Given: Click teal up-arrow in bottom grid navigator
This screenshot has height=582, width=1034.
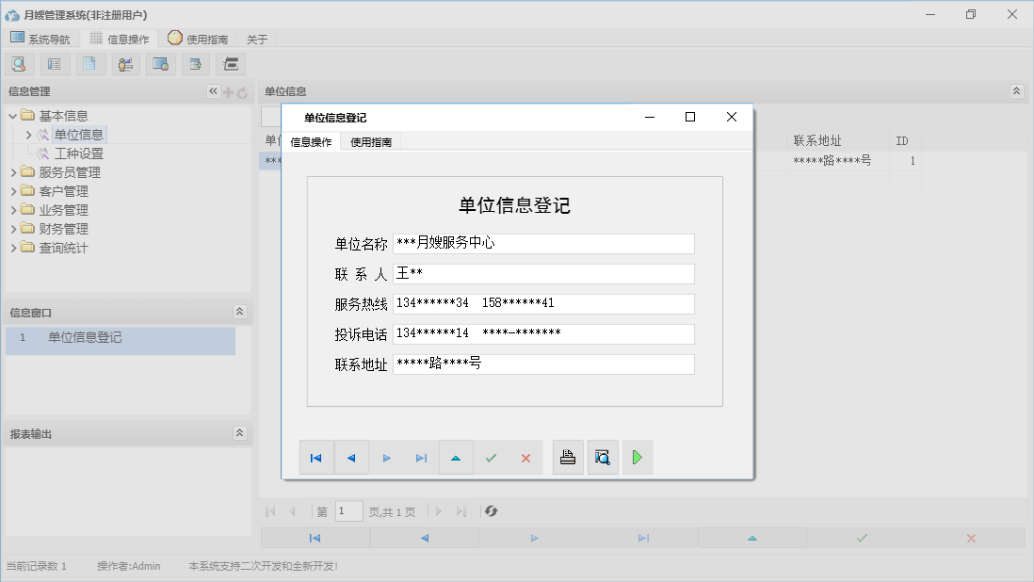Looking at the screenshot, I should [752, 538].
